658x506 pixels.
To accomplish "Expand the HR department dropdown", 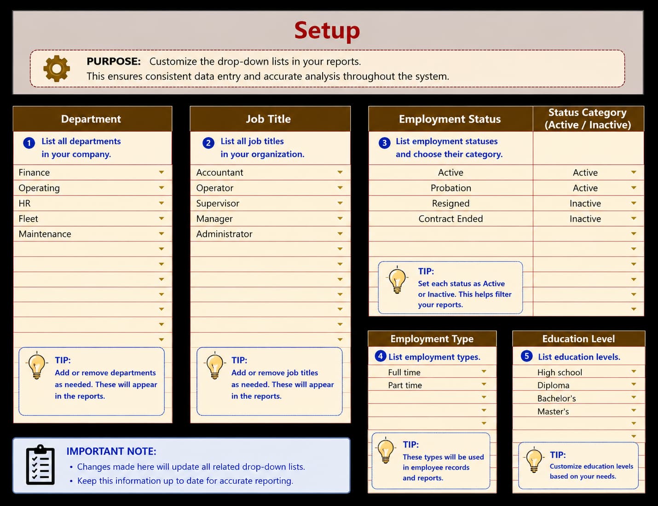I will [x=162, y=203].
